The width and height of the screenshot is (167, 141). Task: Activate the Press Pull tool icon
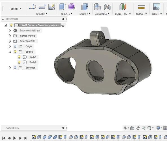pyautogui.click(x=85, y=7)
